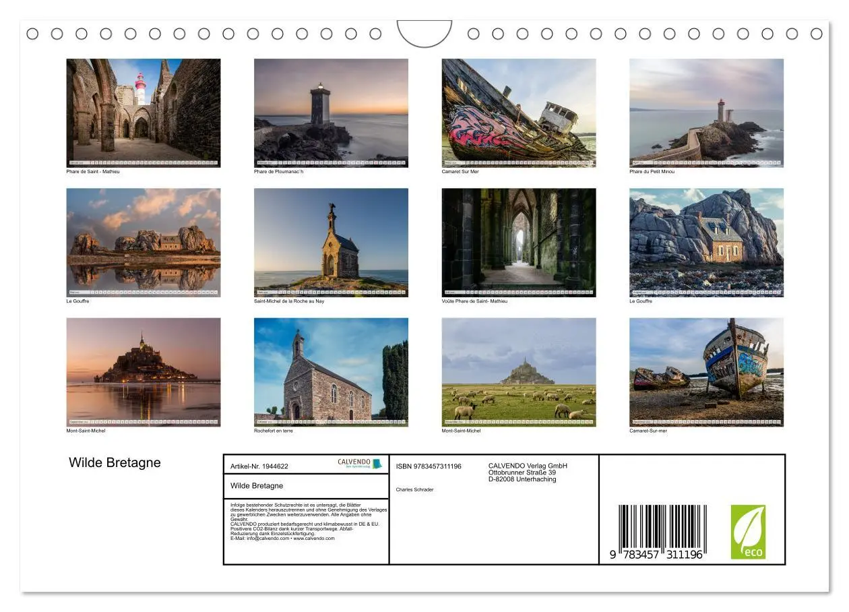Click 'ISBN 9783457311196' text

(429, 466)
